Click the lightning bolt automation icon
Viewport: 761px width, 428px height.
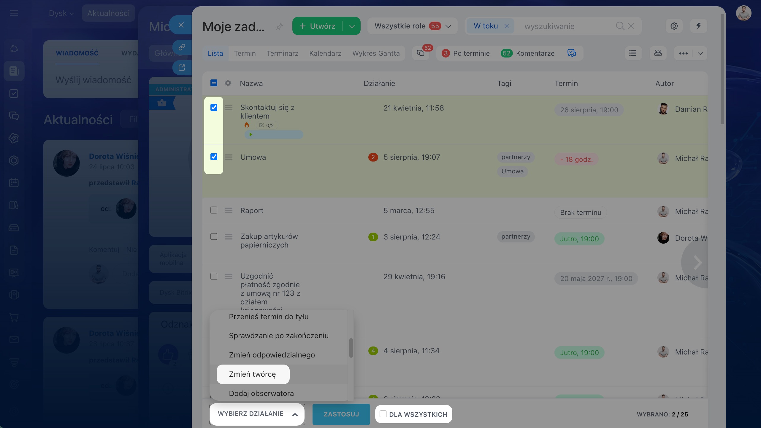698,26
